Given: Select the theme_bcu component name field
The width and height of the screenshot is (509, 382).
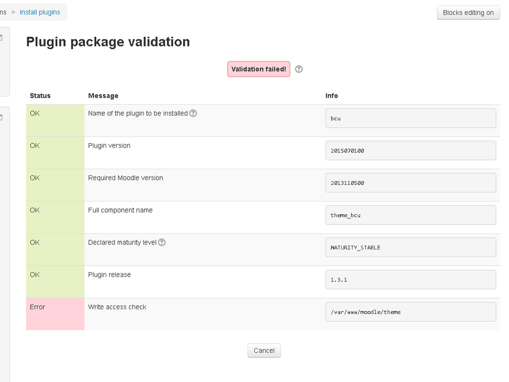Looking at the screenshot, I should [x=410, y=215].
